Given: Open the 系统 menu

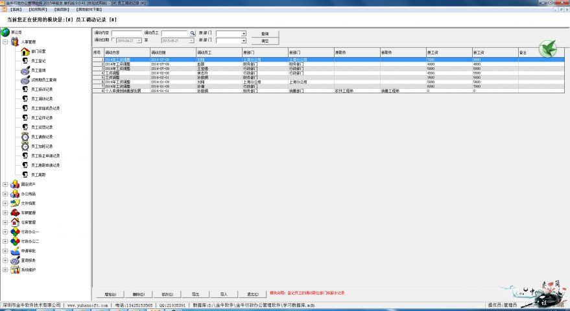Looking at the screenshot, I should tap(15, 10).
